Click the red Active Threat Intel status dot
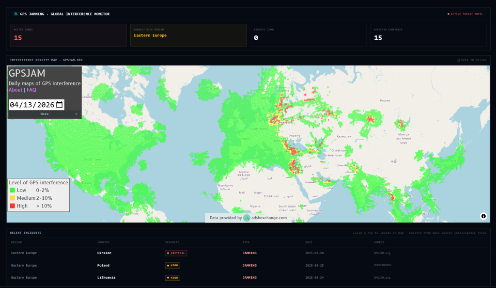The width and height of the screenshot is (496, 288). [449, 14]
